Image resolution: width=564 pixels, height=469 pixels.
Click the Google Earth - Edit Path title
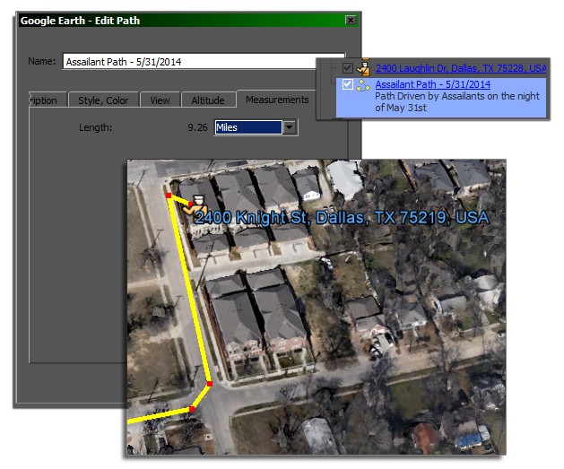(80, 21)
